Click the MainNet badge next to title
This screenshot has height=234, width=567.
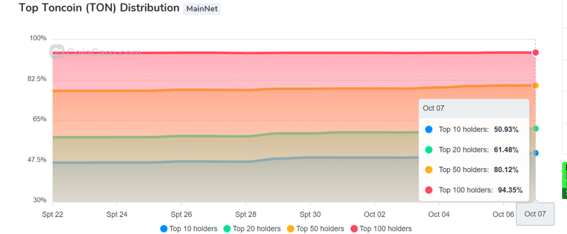(x=202, y=9)
